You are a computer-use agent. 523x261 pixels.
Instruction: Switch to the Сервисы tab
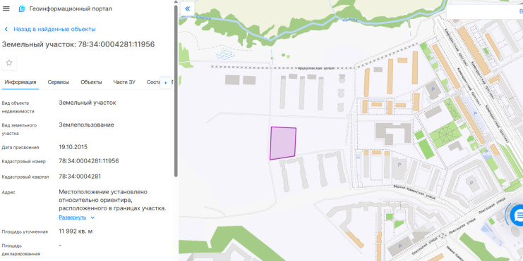click(59, 82)
